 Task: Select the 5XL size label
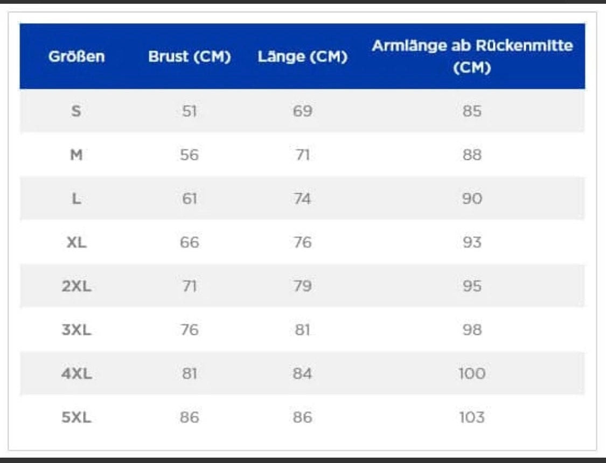(76, 417)
